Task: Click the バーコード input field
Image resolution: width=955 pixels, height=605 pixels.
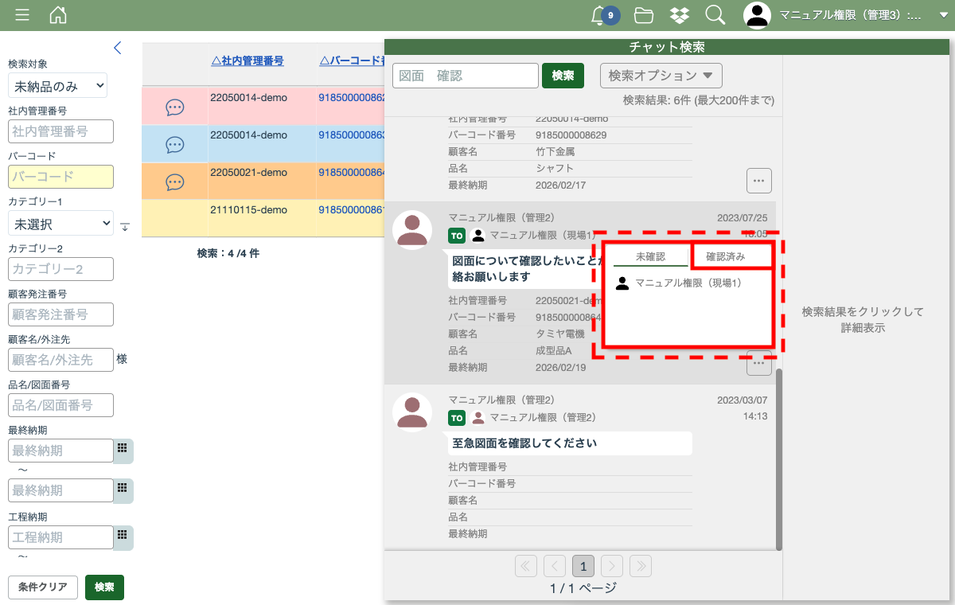Action: pyautogui.click(x=60, y=177)
